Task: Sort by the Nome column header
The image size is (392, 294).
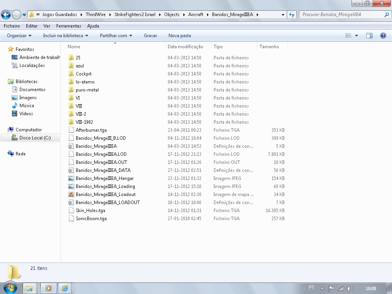Action: 74,46
